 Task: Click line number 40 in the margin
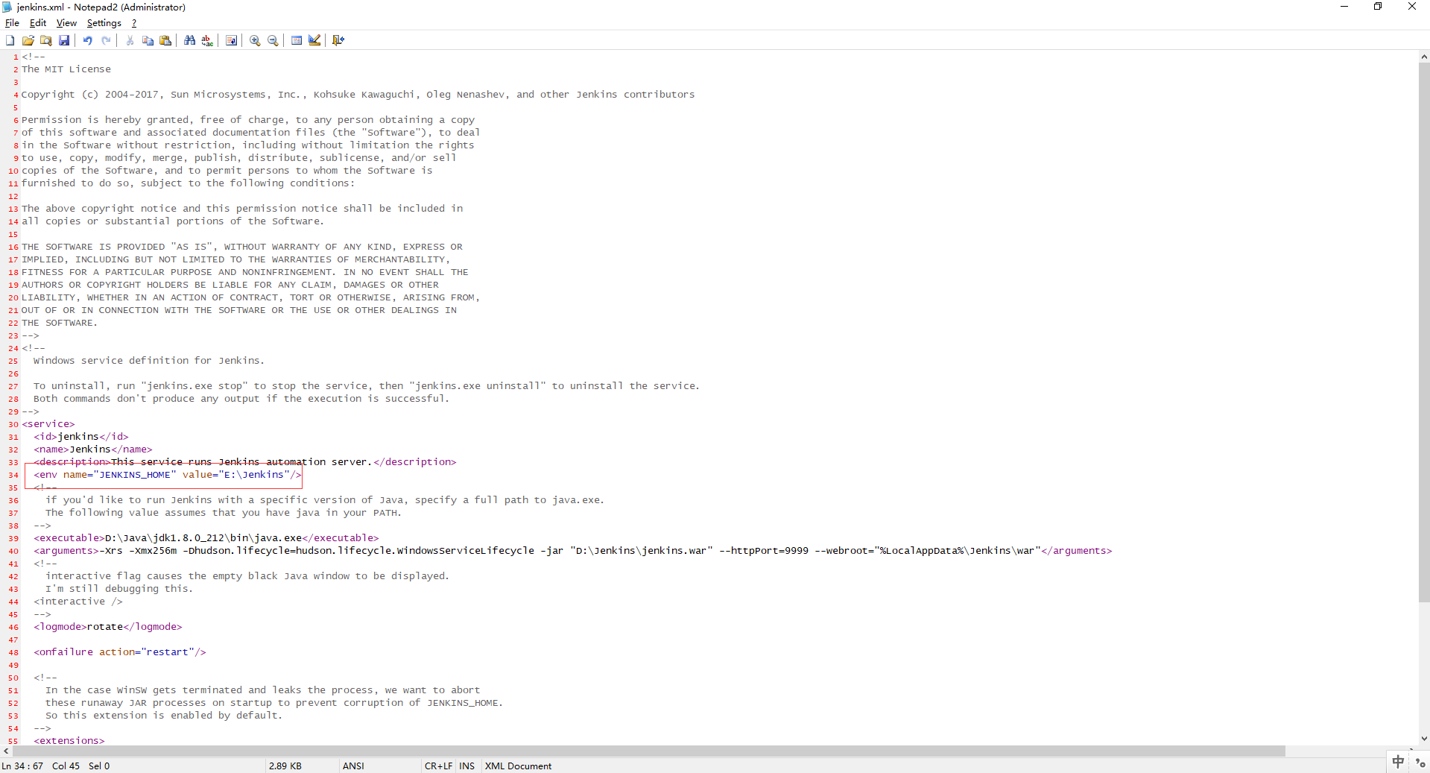click(13, 552)
